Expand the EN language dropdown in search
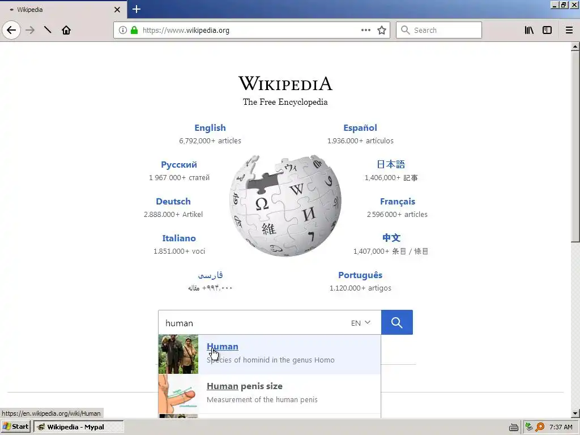This screenshot has width=580, height=435. (361, 323)
